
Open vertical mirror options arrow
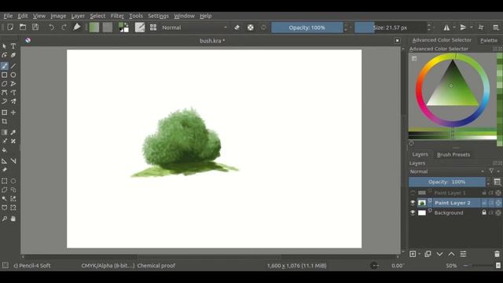click(471, 28)
